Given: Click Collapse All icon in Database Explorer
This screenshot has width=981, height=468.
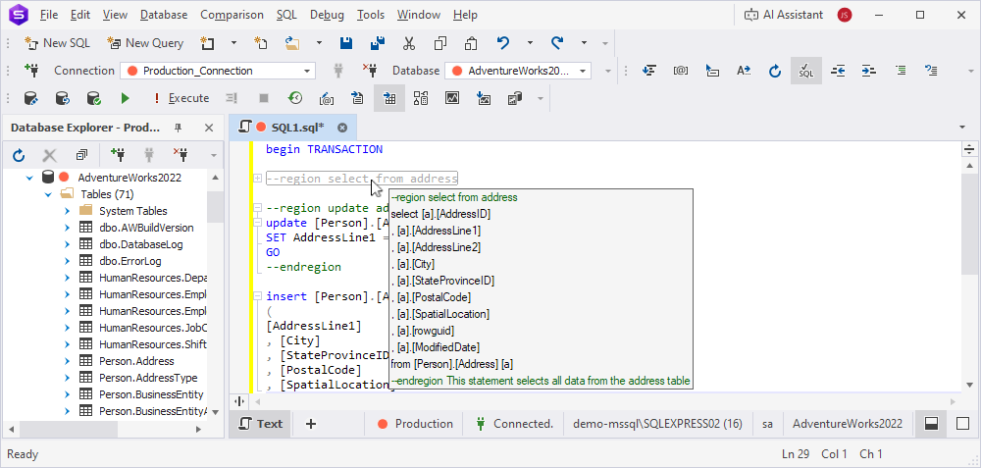Looking at the screenshot, I should point(82,155).
